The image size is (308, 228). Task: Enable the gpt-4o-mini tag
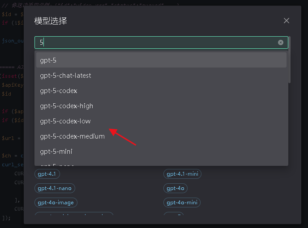coord(182,203)
